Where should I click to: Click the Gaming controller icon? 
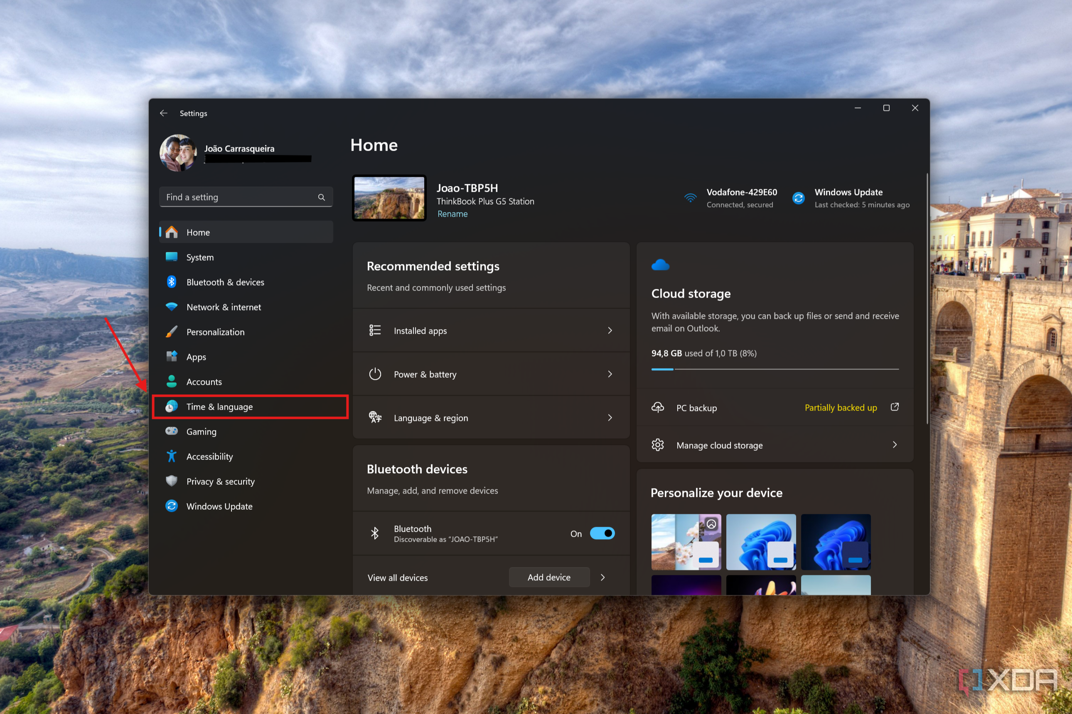[172, 431]
